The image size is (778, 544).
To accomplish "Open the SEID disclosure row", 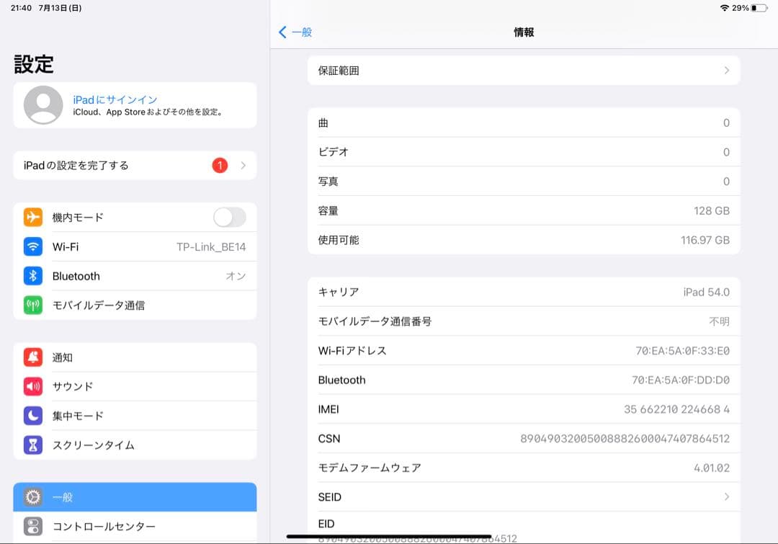I will [523, 496].
